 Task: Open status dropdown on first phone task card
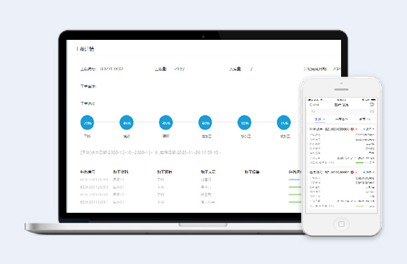click(x=369, y=129)
